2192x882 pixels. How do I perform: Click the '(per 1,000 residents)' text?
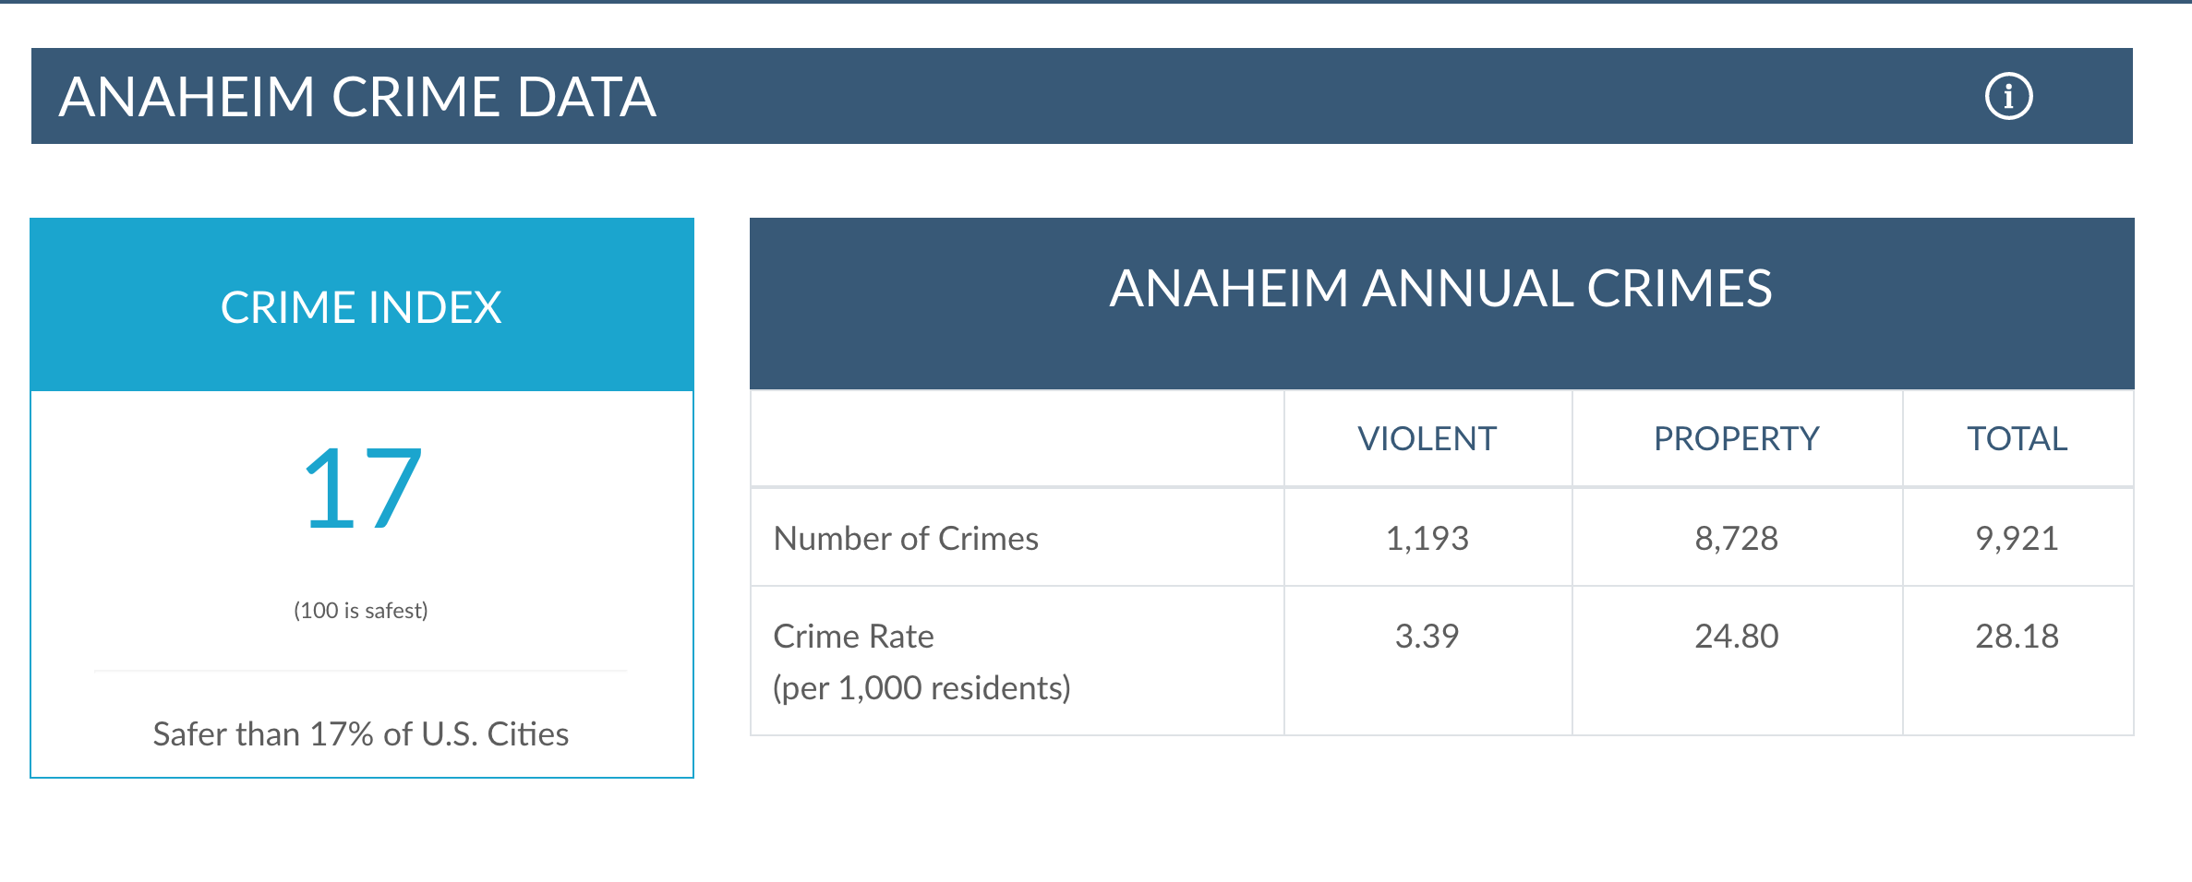pyautogui.click(x=921, y=687)
